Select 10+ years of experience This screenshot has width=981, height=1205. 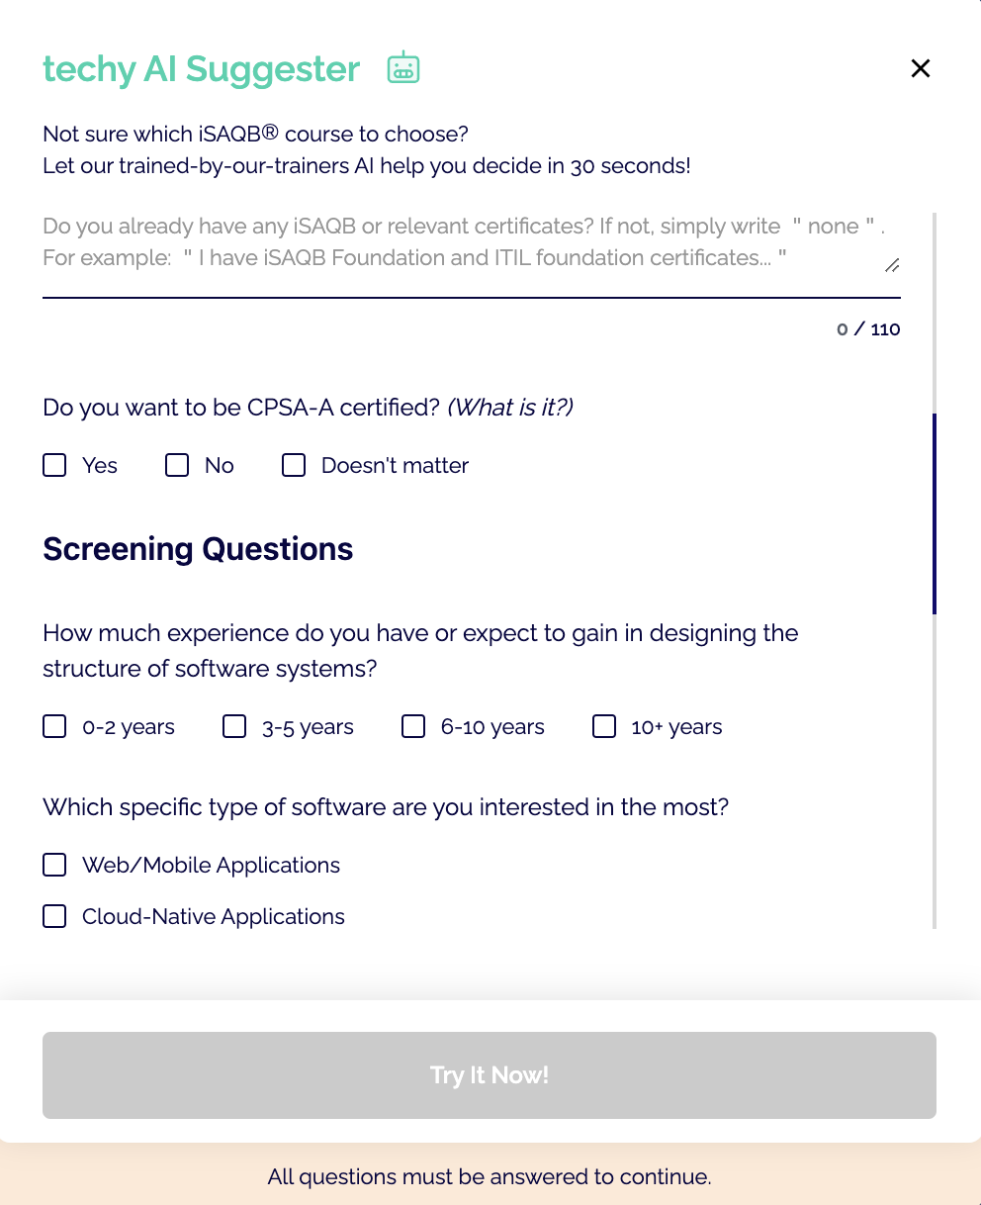click(603, 726)
